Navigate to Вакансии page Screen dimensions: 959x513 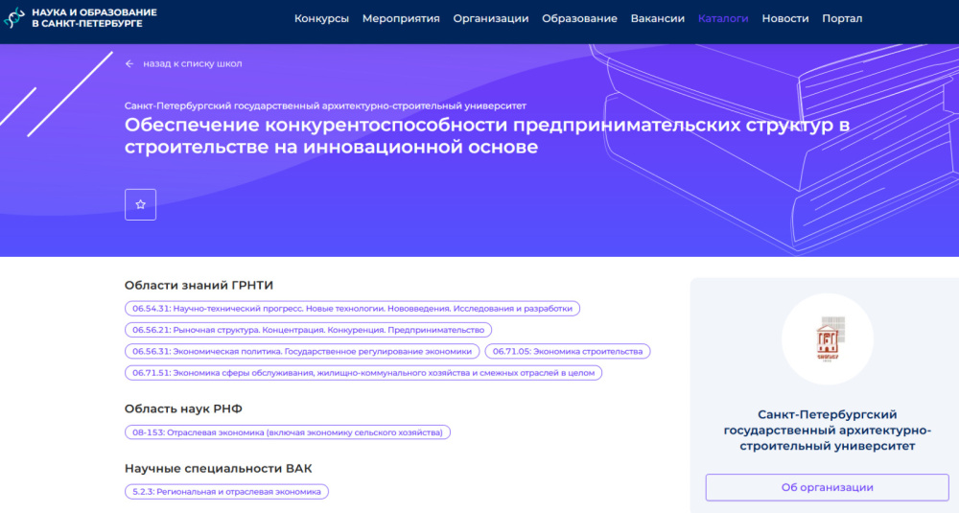pos(658,18)
